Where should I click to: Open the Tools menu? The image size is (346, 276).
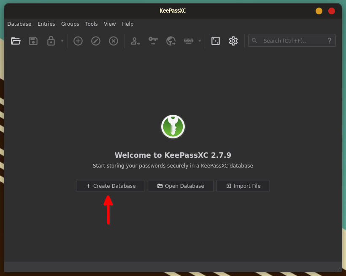pyautogui.click(x=92, y=24)
